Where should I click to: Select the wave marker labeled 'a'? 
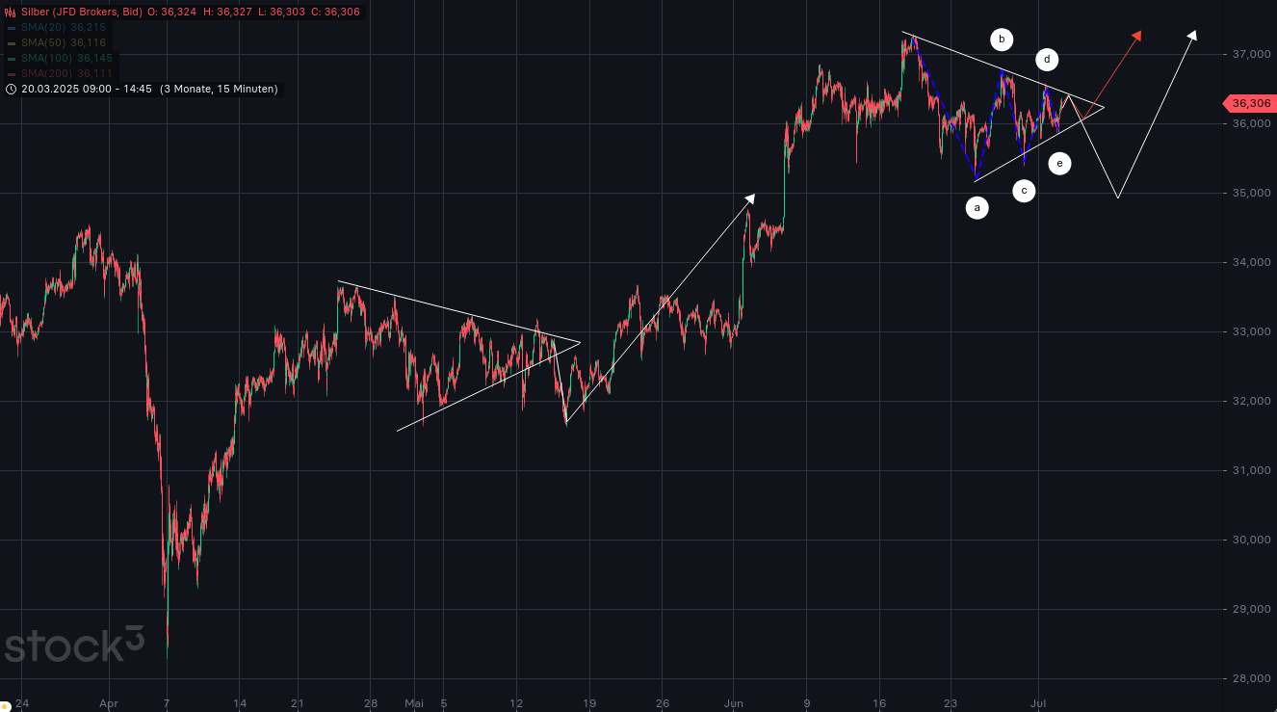[x=977, y=207]
